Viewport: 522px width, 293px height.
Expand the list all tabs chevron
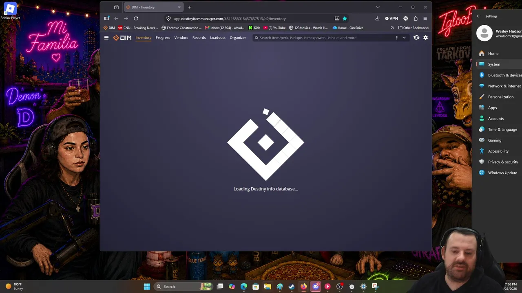point(378,7)
